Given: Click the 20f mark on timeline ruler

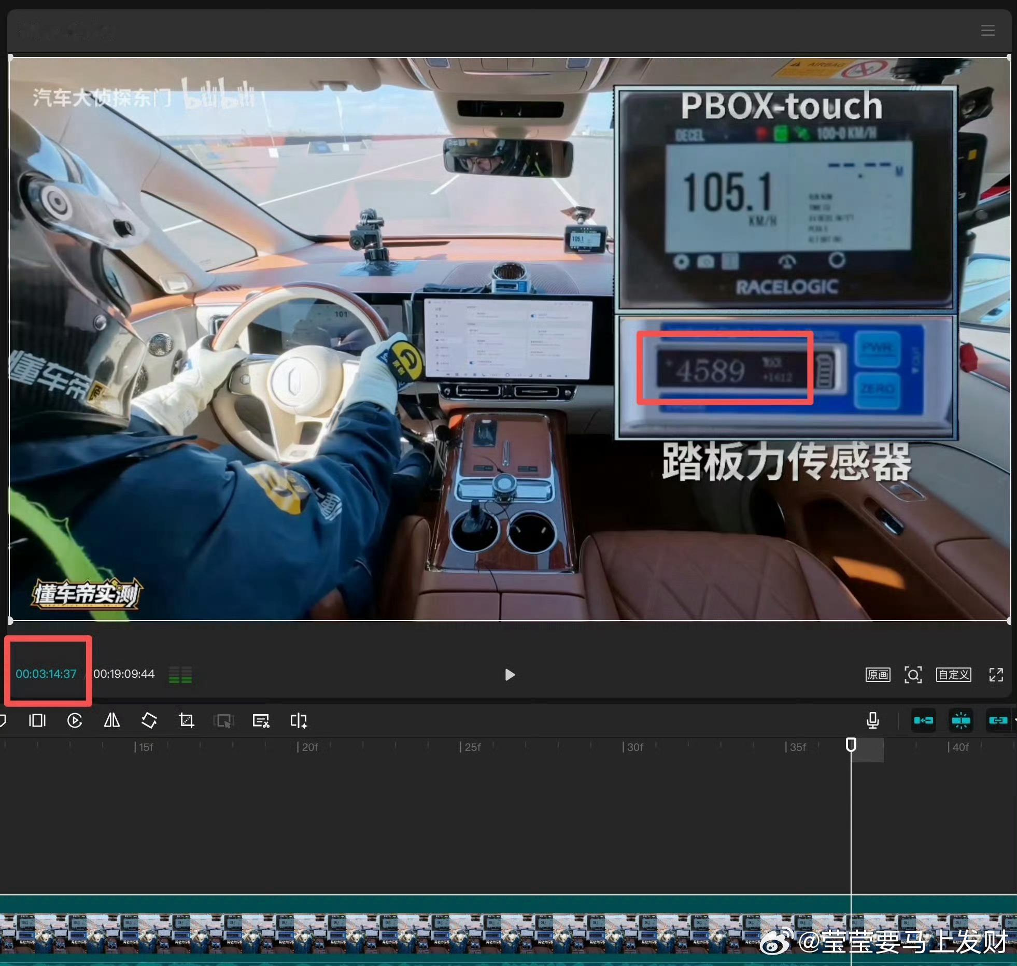Looking at the screenshot, I should (x=307, y=747).
